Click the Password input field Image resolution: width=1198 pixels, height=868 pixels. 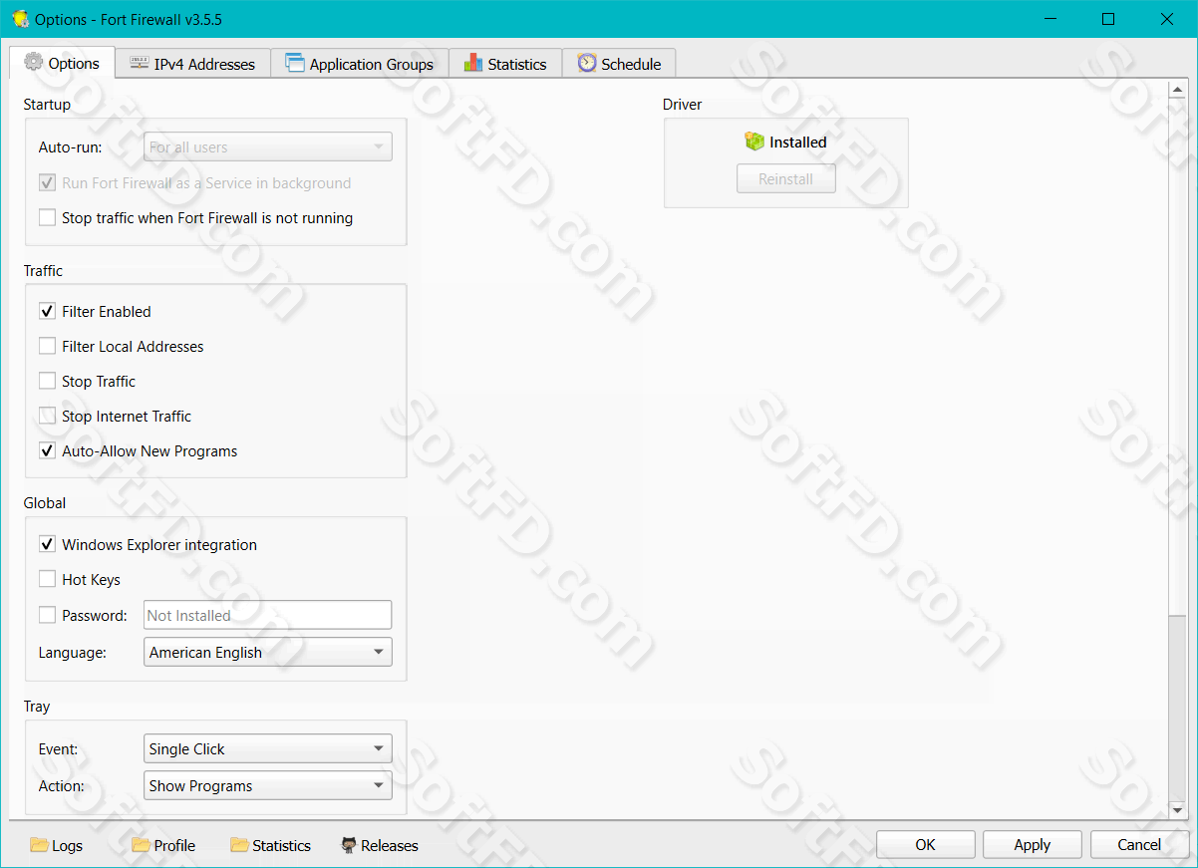(268, 616)
